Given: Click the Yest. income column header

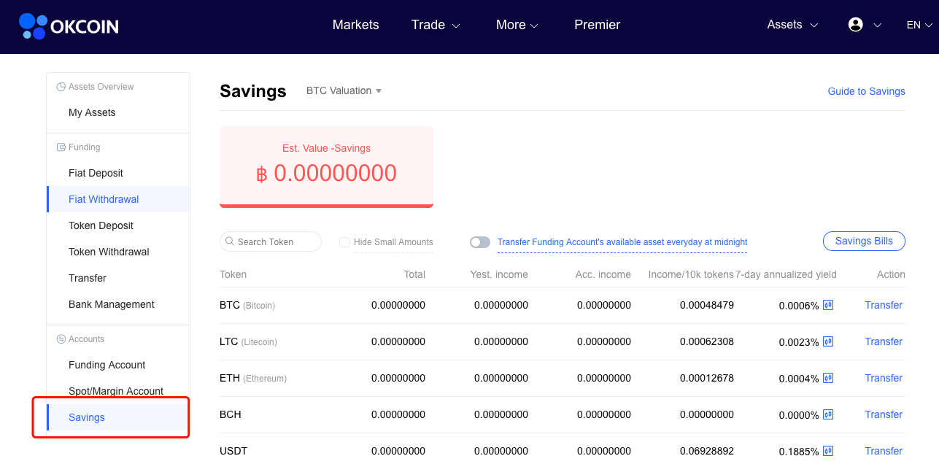Looking at the screenshot, I should [499, 274].
